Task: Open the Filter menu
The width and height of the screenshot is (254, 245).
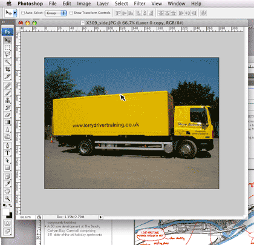Action: click(x=140, y=4)
